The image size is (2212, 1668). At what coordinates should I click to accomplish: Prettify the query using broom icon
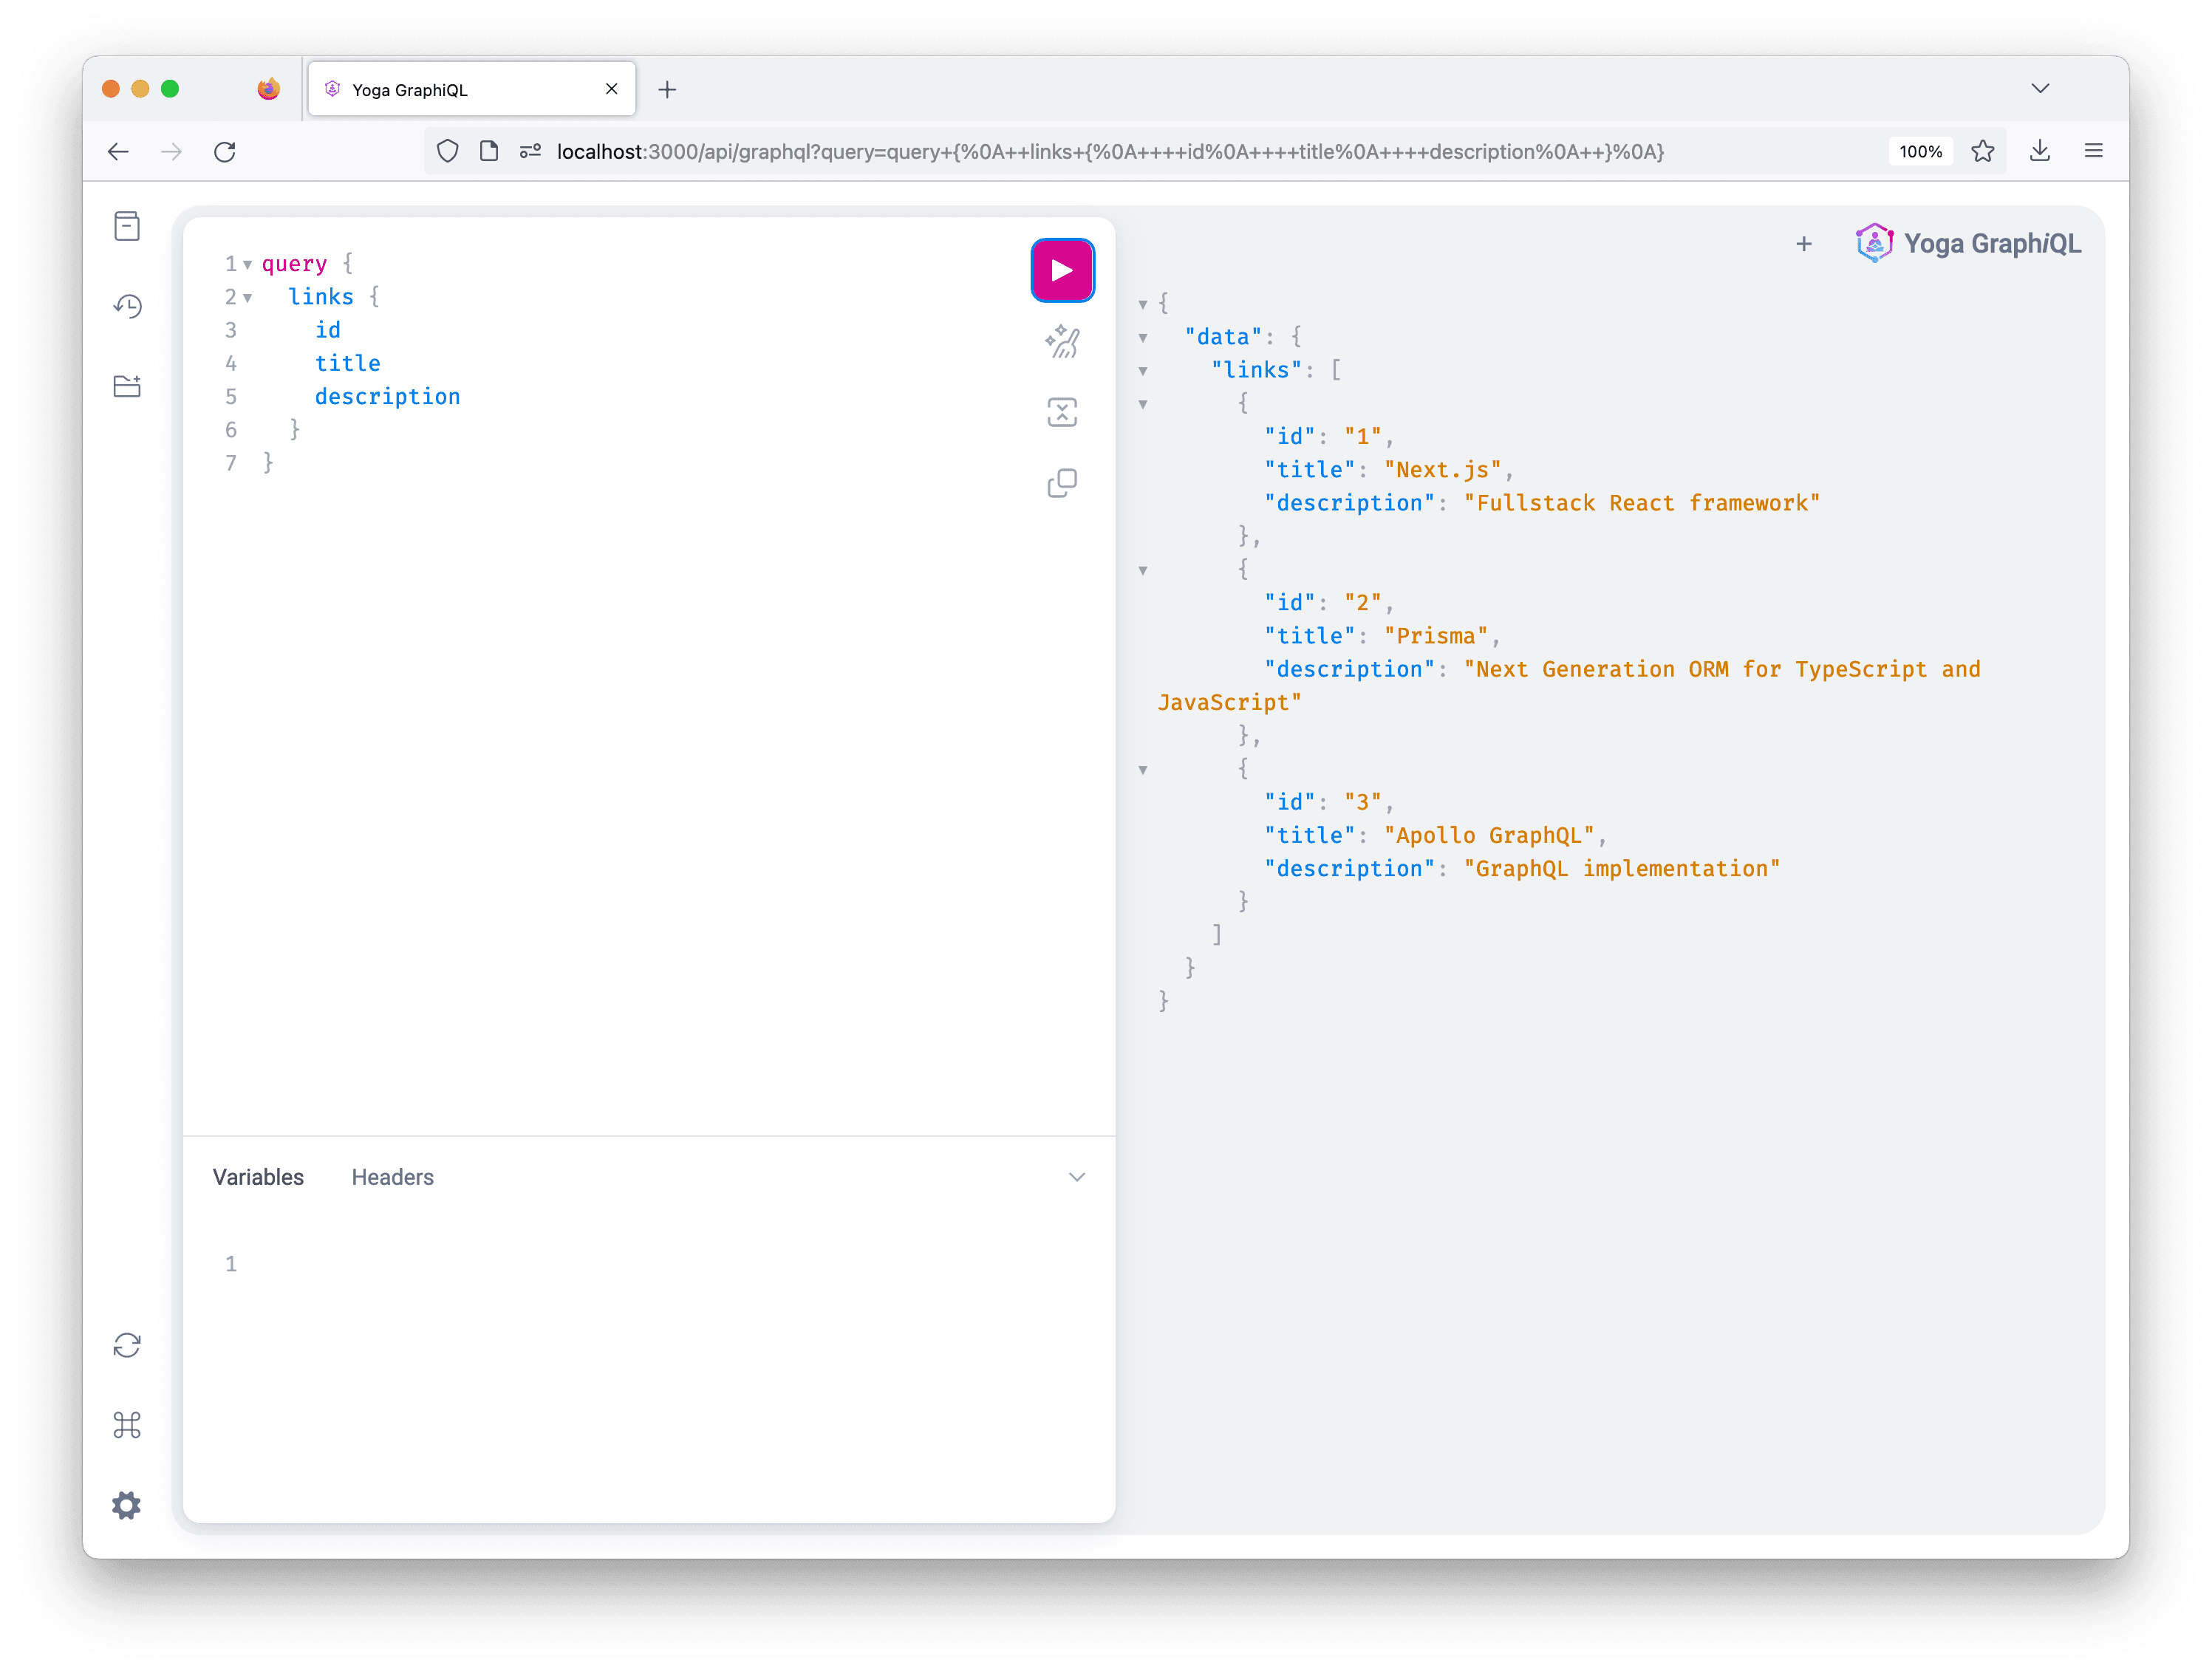pyautogui.click(x=1062, y=341)
